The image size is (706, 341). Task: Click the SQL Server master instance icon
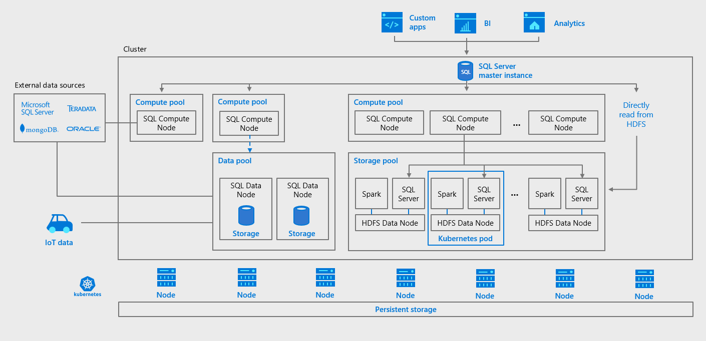pyautogui.click(x=465, y=70)
